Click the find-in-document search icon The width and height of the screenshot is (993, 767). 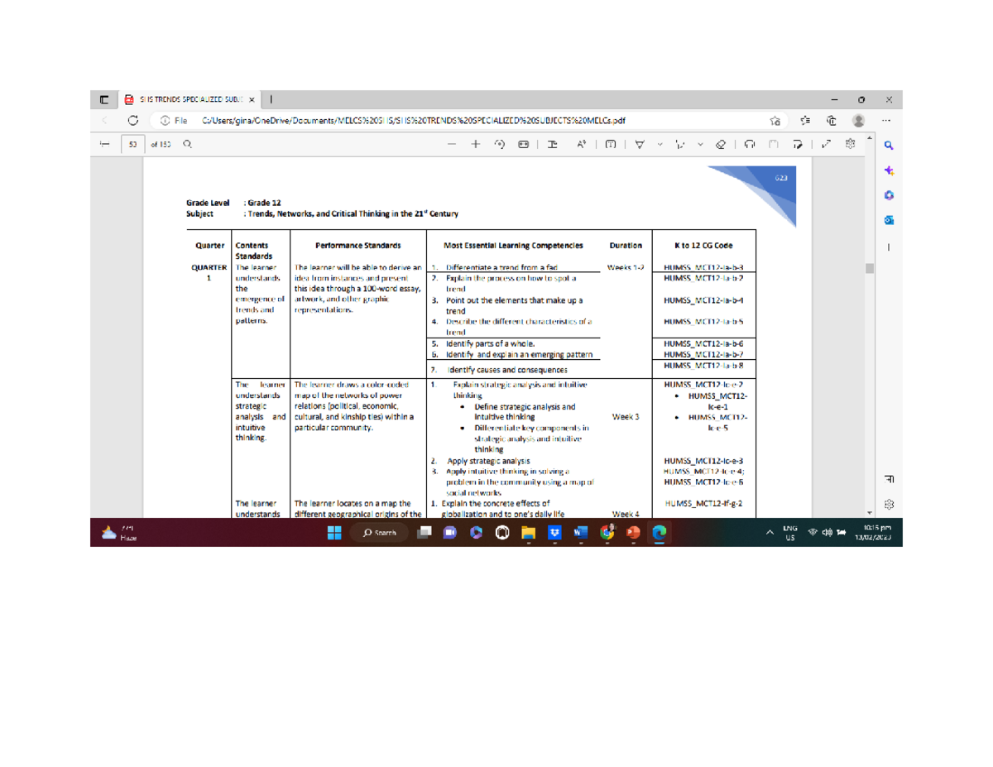188,144
